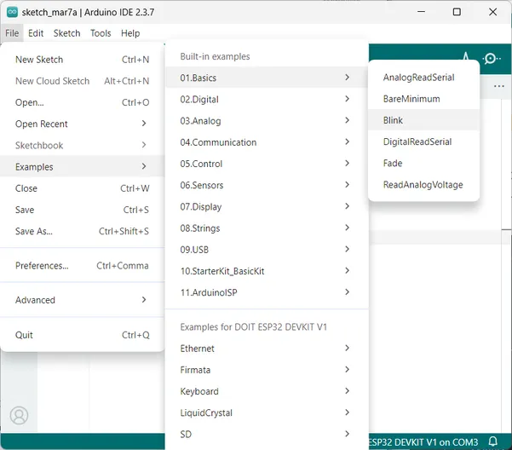
Task: Open the Serial Monitor icon
Action: pos(491,59)
